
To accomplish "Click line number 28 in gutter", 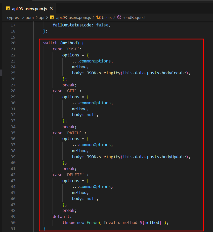I will [13, 91].
